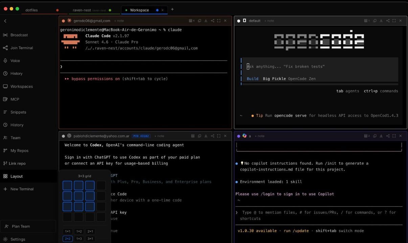
Task: Share icon in gerodc06@gmail.com pane header
Action: (x=212, y=21)
